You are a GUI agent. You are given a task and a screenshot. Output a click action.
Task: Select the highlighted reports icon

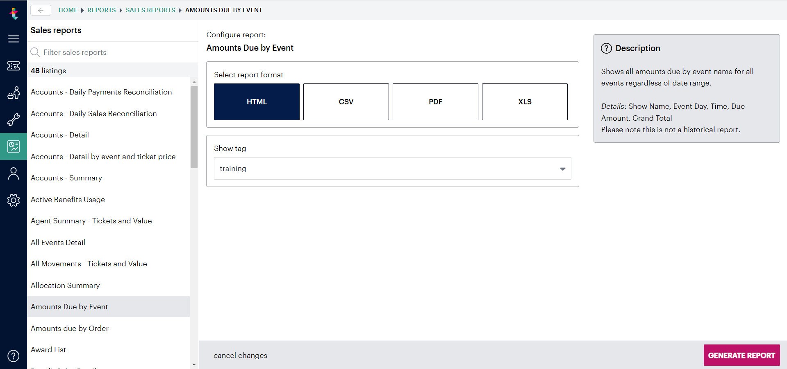click(14, 146)
